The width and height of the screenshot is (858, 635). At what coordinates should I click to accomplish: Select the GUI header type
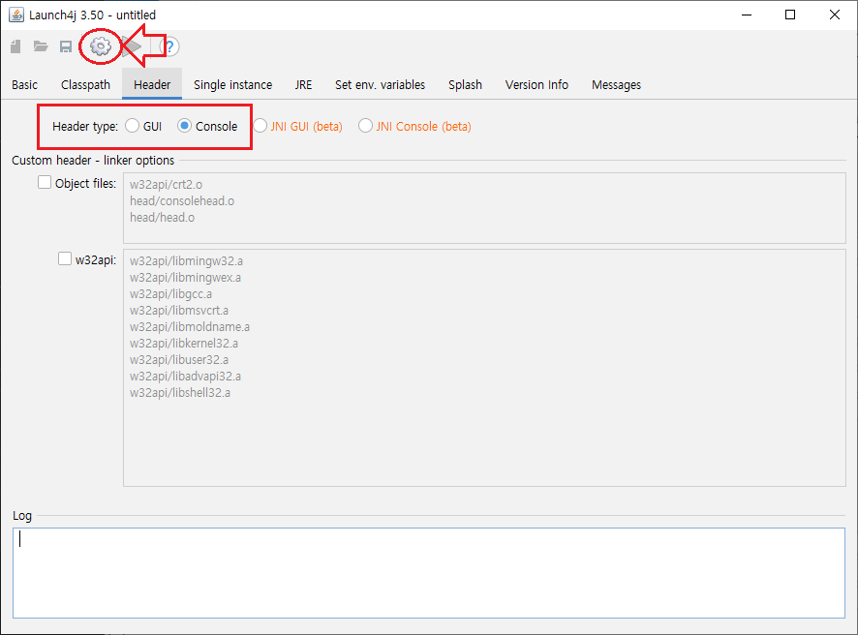(143, 127)
